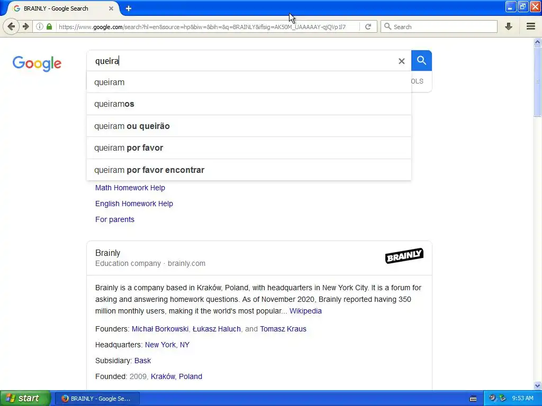Image resolution: width=542 pixels, height=406 pixels.
Task: Click the second system tray icon
Action: tap(502, 398)
